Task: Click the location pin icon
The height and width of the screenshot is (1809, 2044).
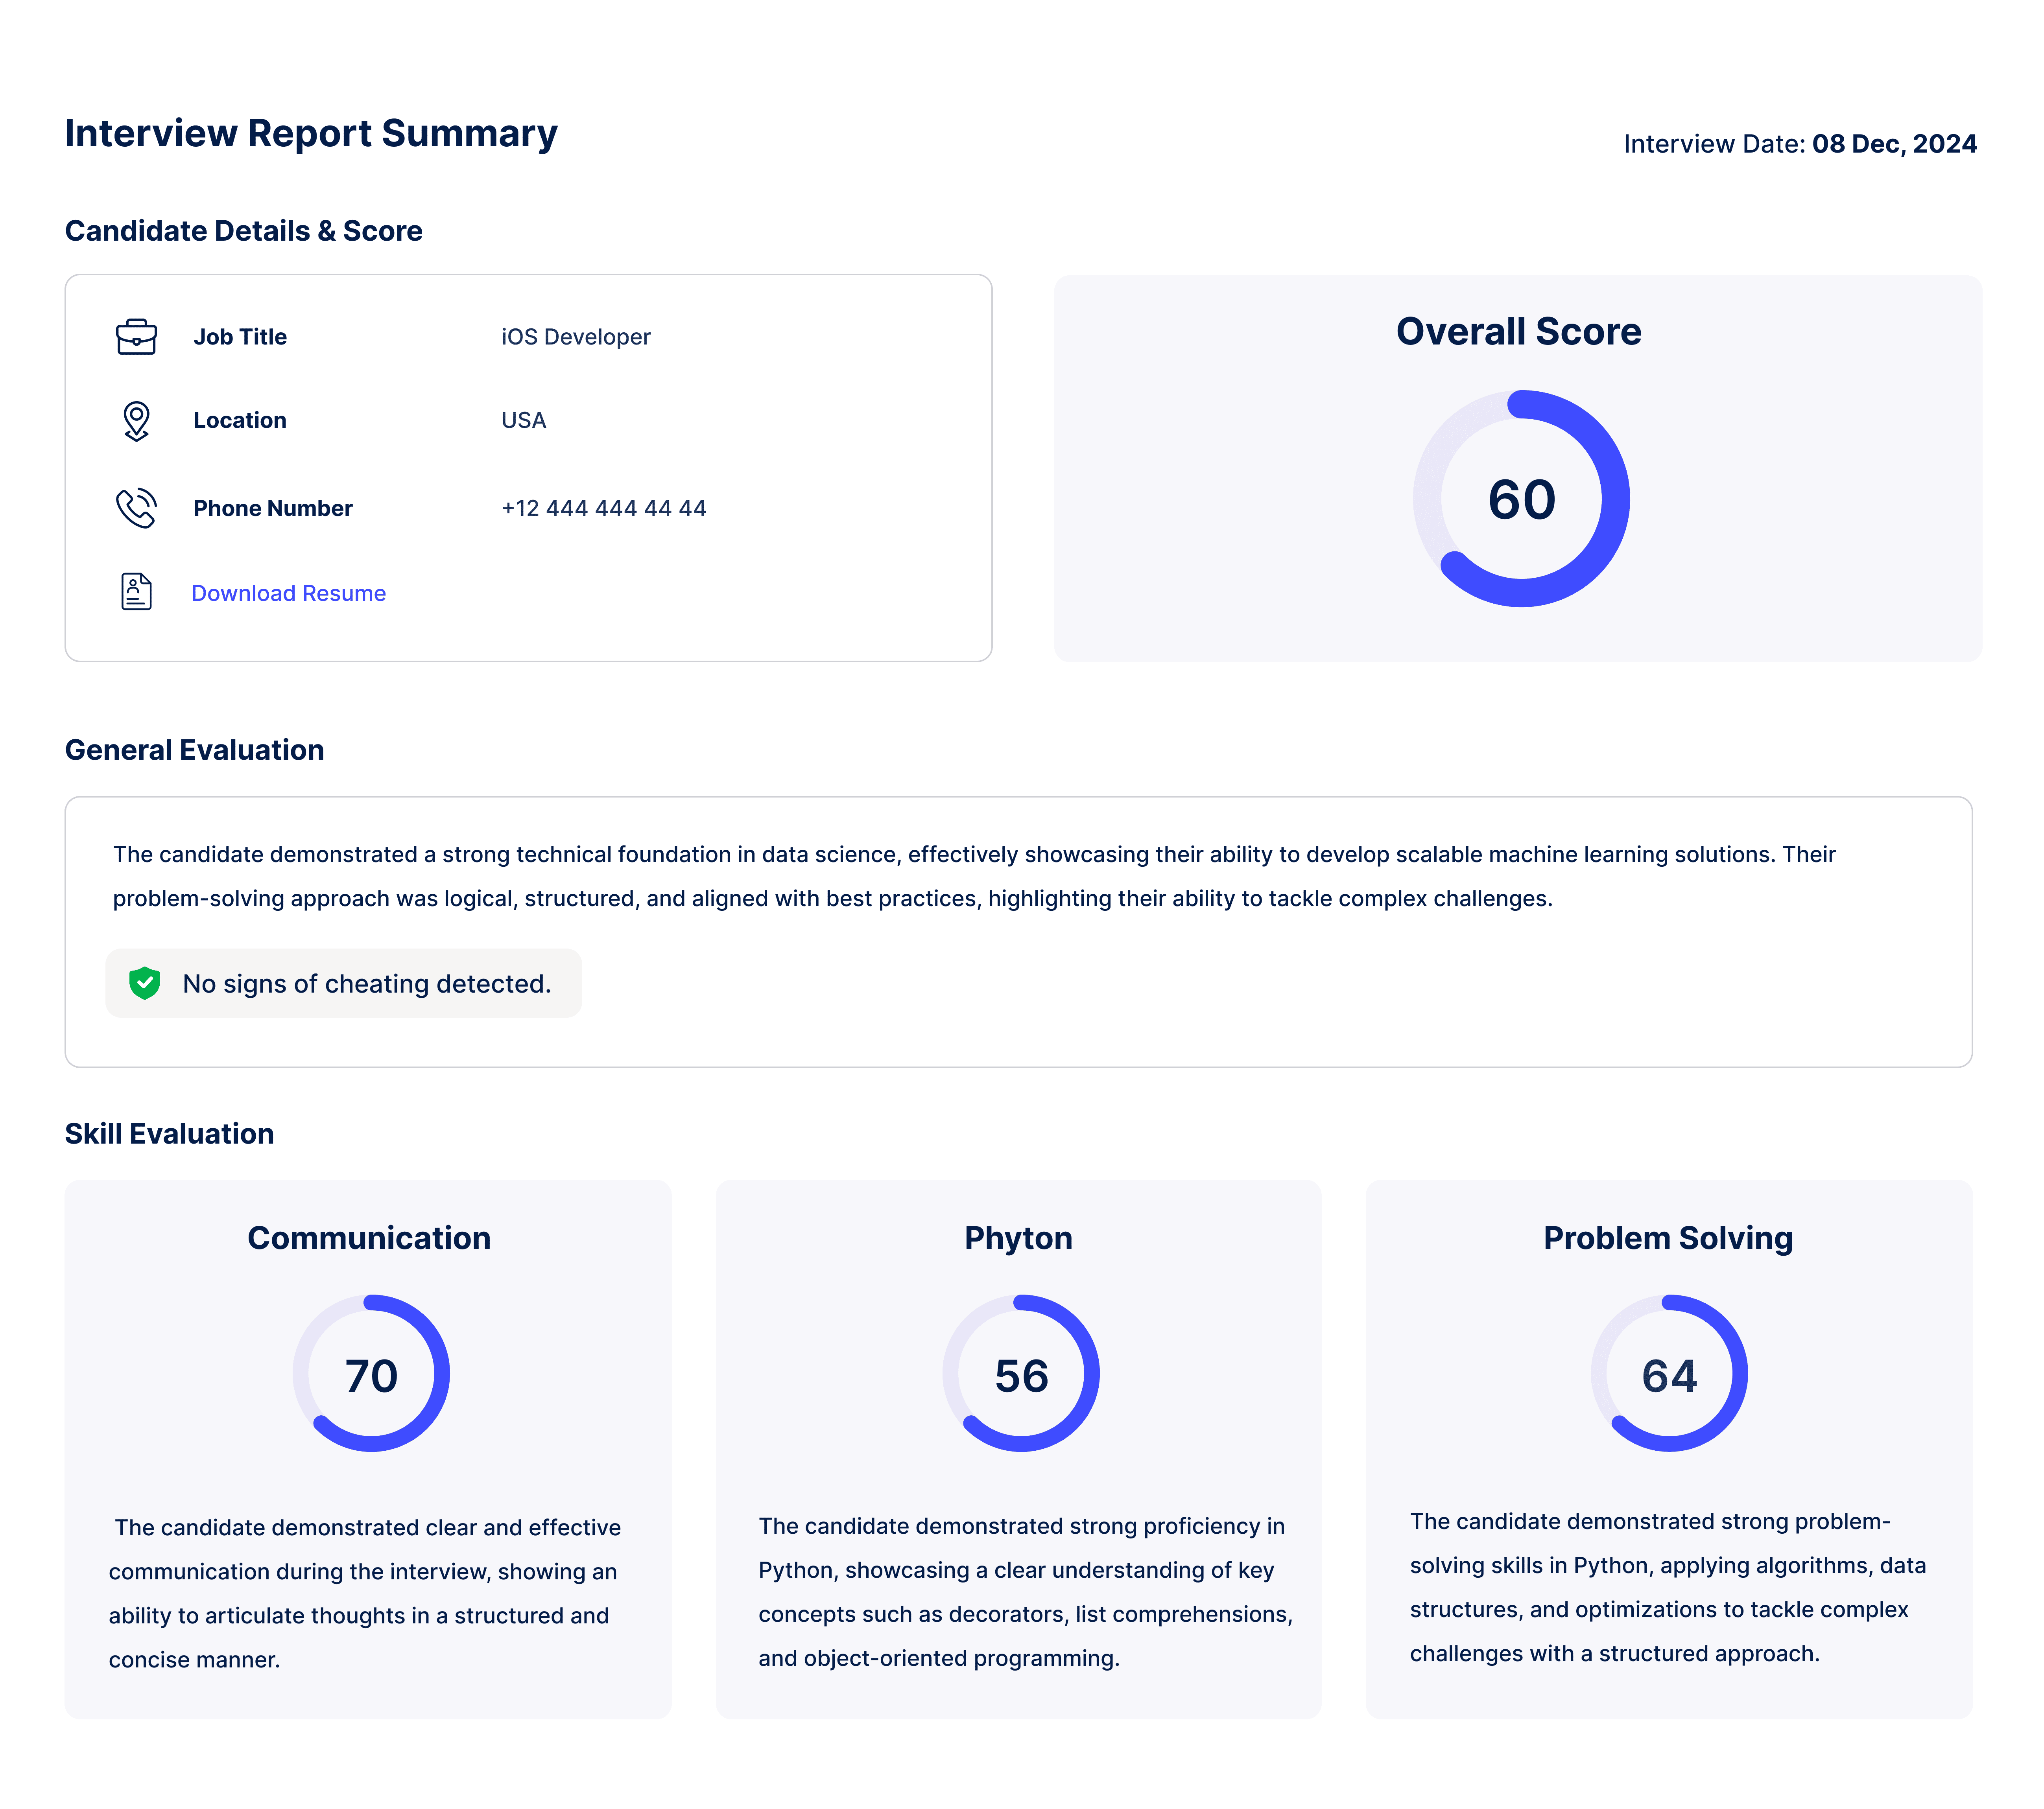Action: (136, 421)
